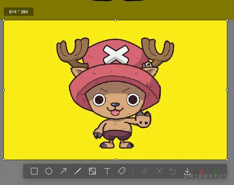The image size is (234, 185).
Task: Click the left-middle selection edge handle
Action: (x=4, y=90)
